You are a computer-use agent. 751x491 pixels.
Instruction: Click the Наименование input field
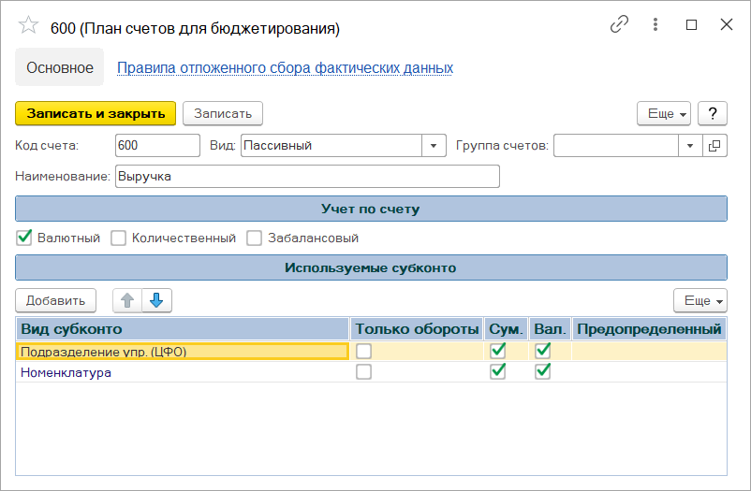pos(307,177)
